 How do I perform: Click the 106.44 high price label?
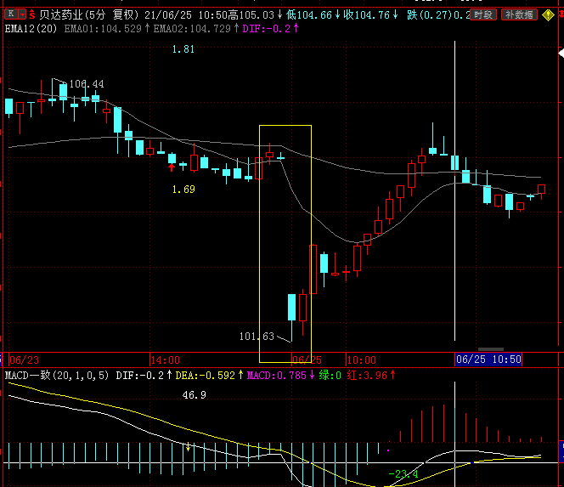(87, 84)
